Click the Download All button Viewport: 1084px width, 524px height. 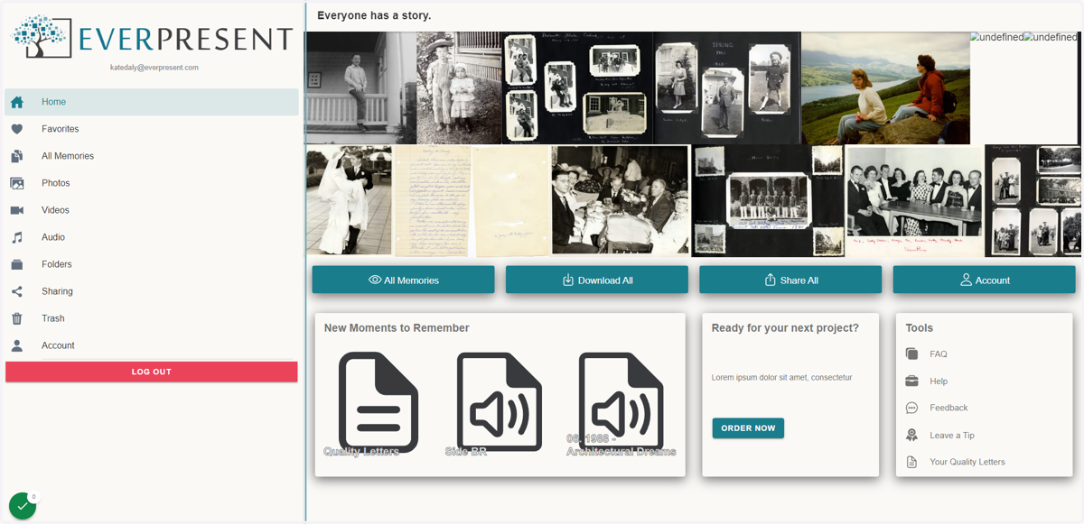click(x=596, y=280)
